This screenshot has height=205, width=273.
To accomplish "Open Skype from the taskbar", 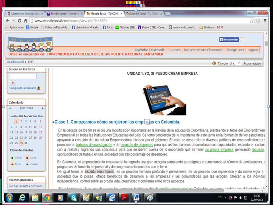I will click(73, 198).
